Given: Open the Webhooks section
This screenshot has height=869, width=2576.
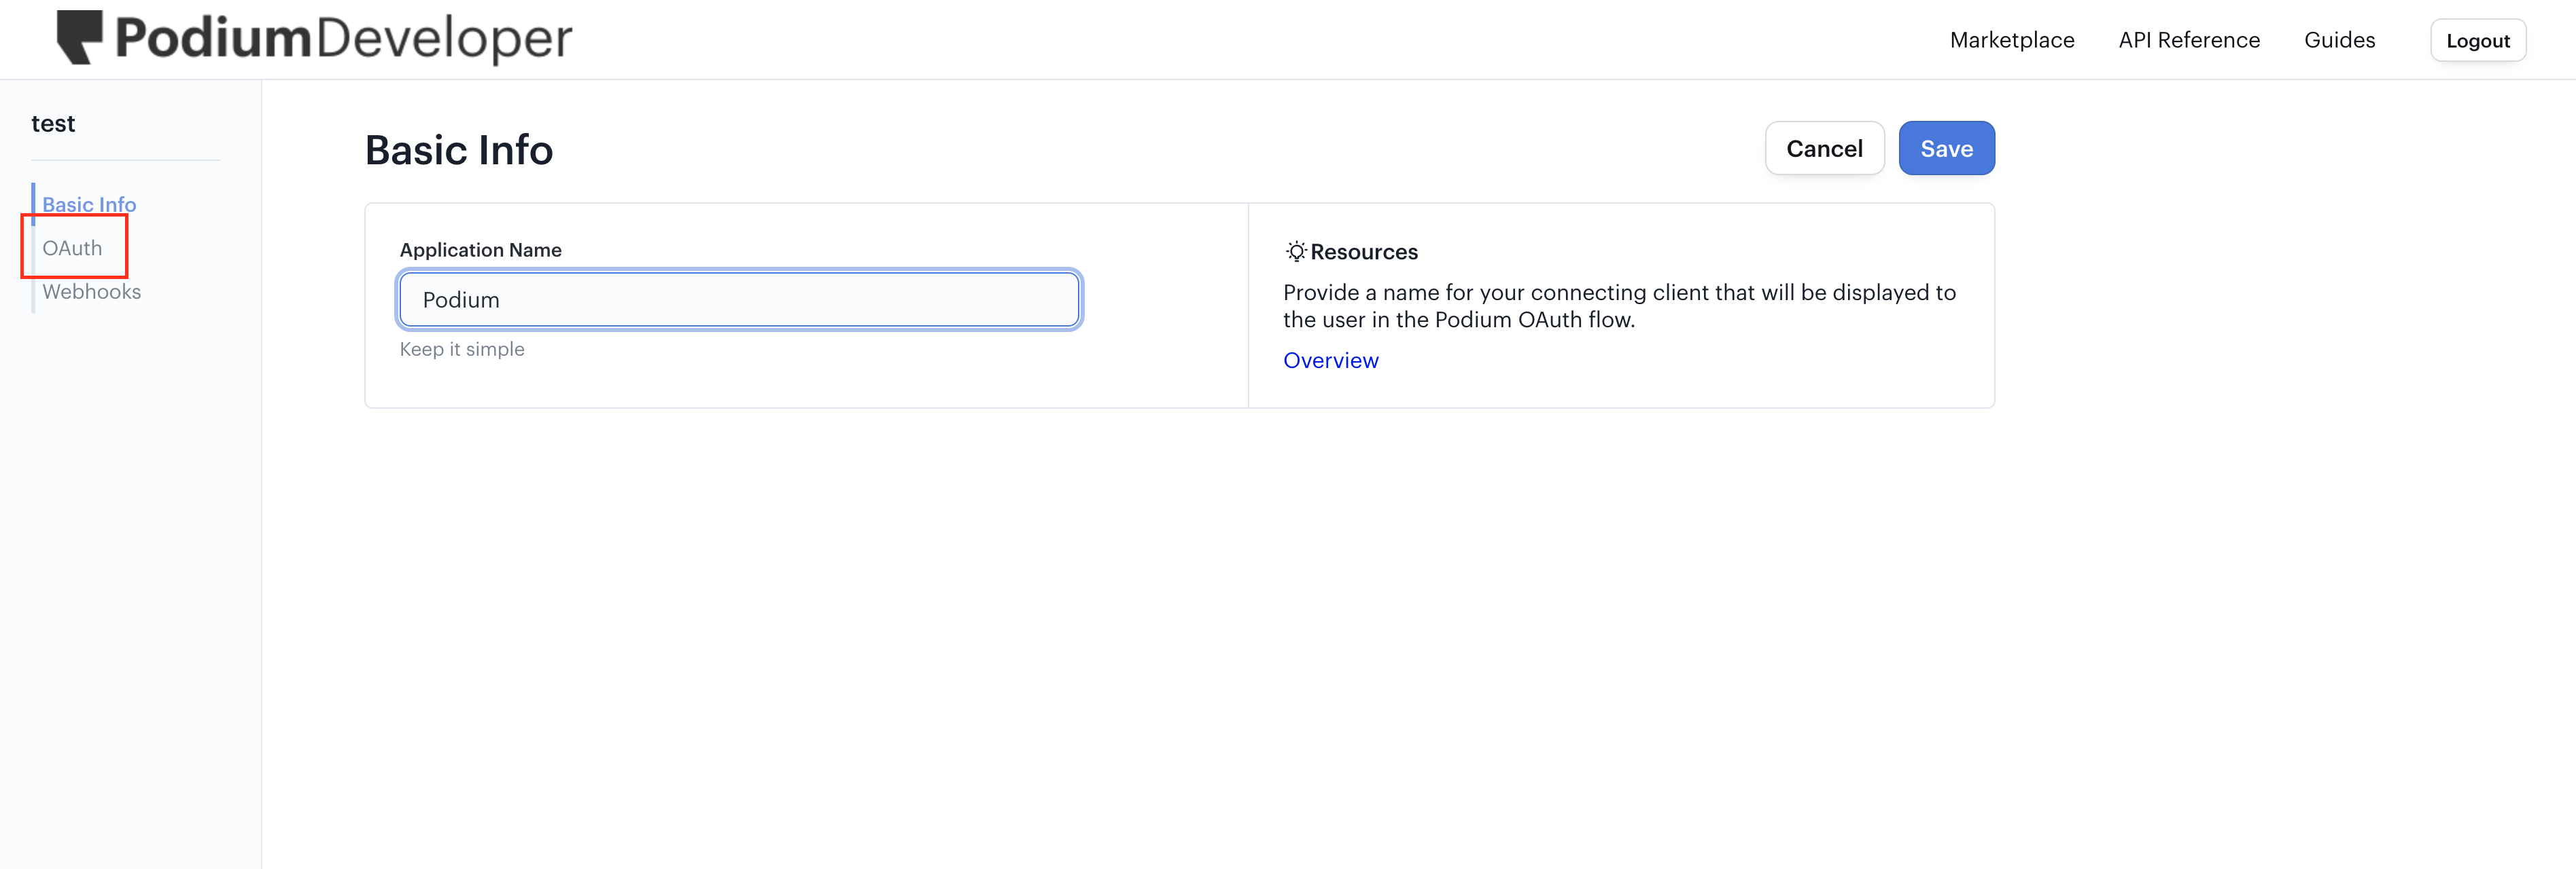Looking at the screenshot, I should 92,292.
